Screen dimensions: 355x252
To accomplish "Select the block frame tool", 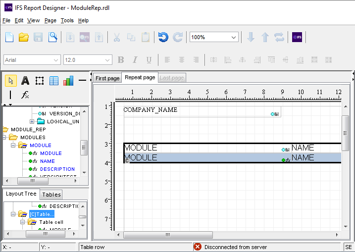I will (x=40, y=81).
